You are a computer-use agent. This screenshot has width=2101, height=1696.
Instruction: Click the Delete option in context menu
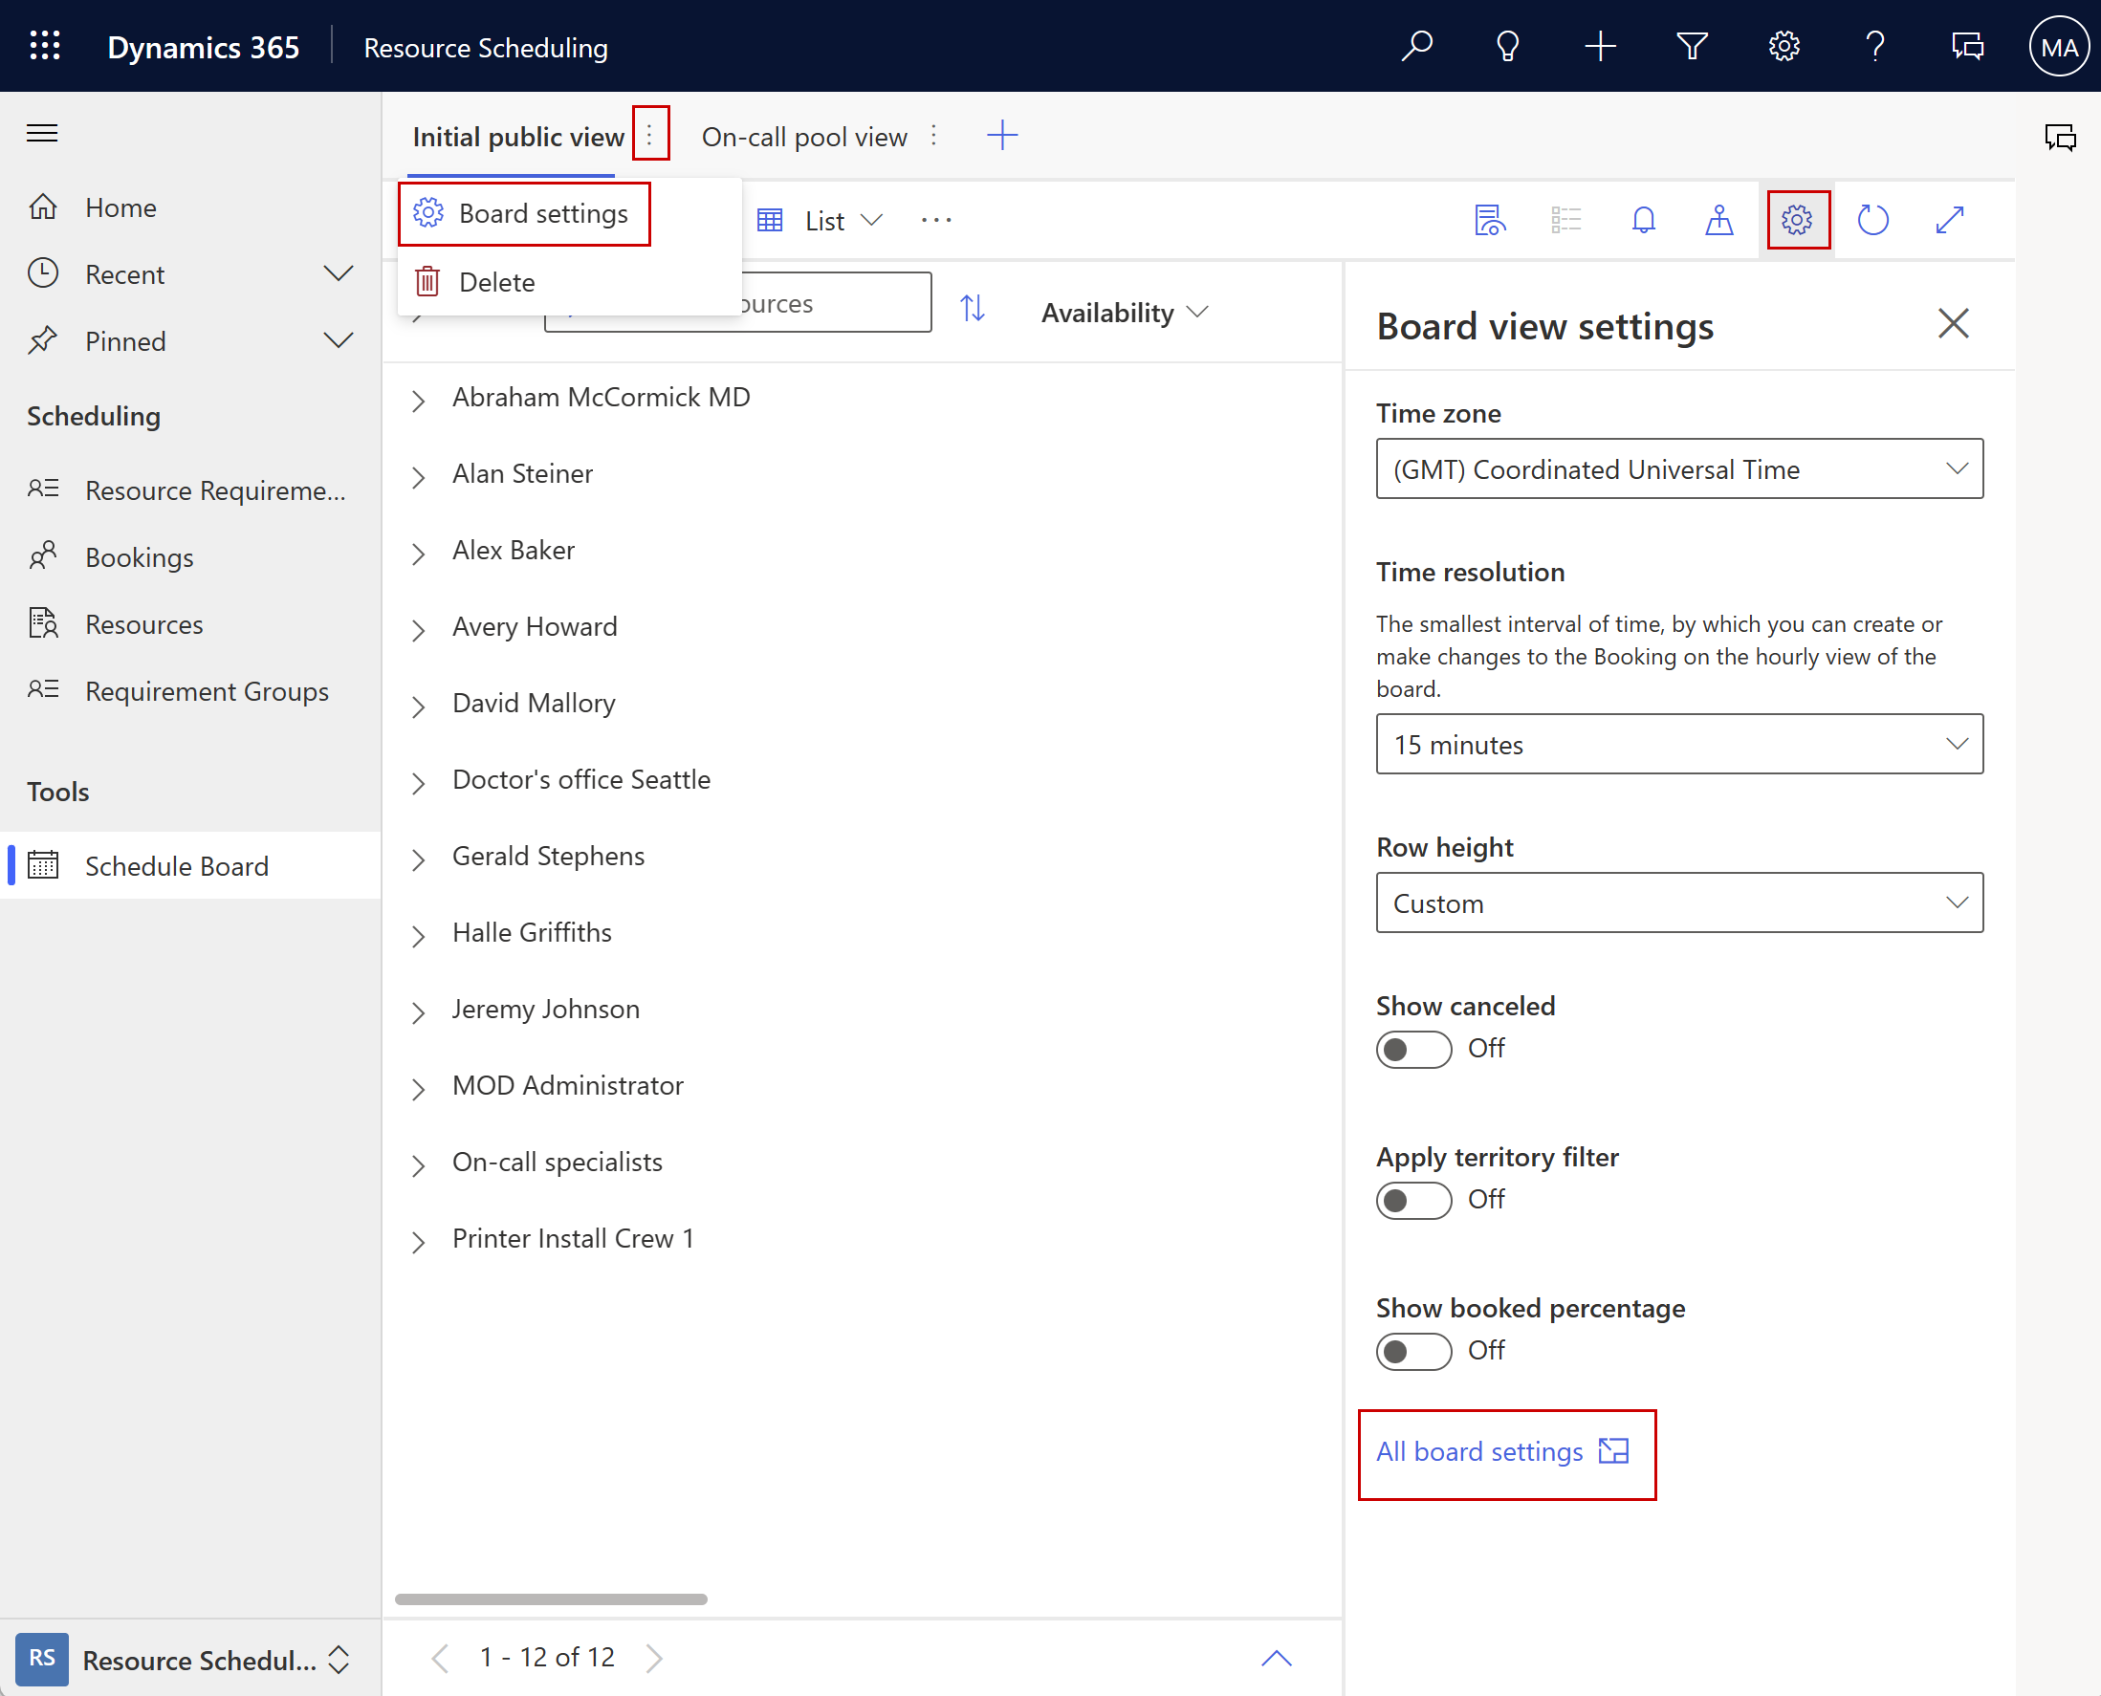click(x=496, y=280)
